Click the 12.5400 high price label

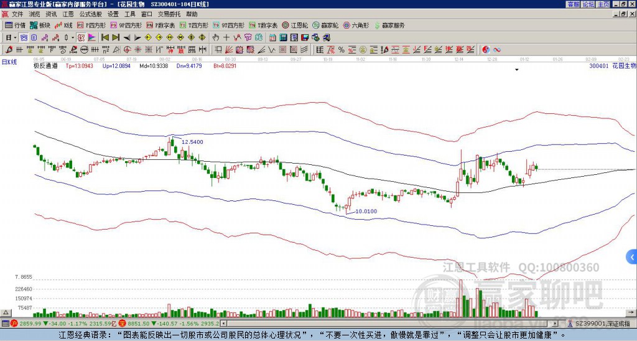pos(193,142)
